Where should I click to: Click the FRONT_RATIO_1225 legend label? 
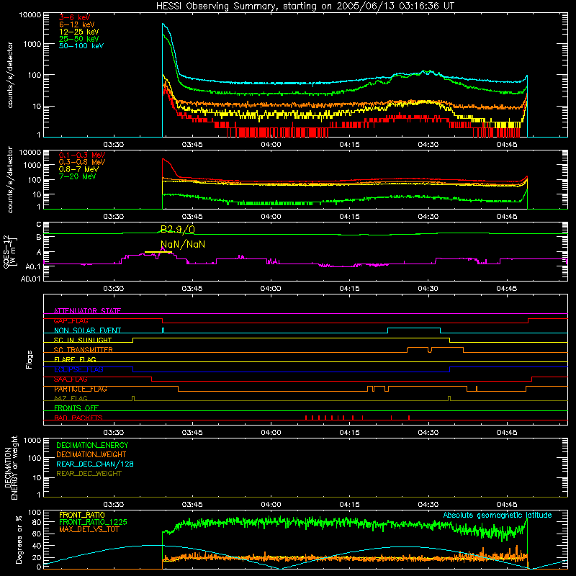tap(94, 523)
